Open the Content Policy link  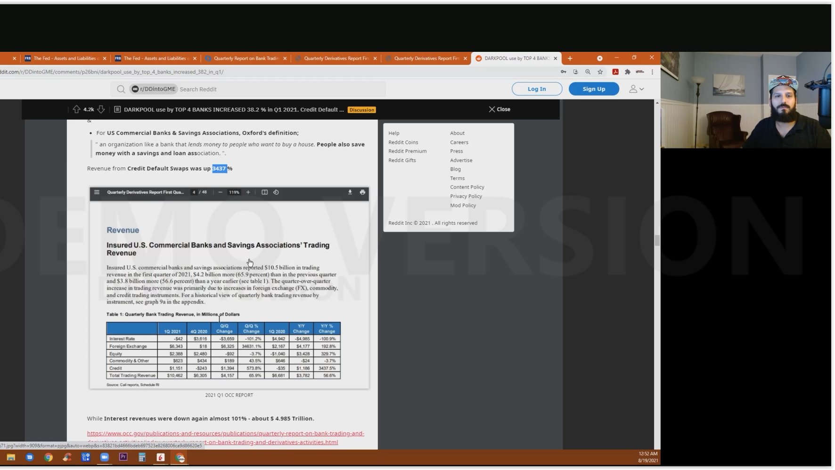point(467,187)
